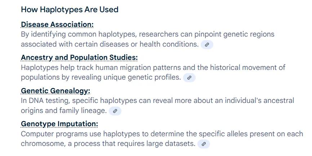Click the 'How Haplotypes Are Used' title
Screen dimensions: 312x156
click(70, 9)
